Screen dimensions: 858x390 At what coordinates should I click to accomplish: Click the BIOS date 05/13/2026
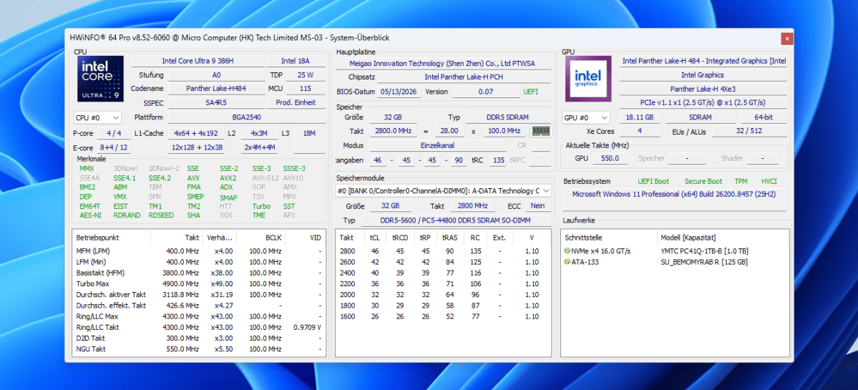pos(399,92)
